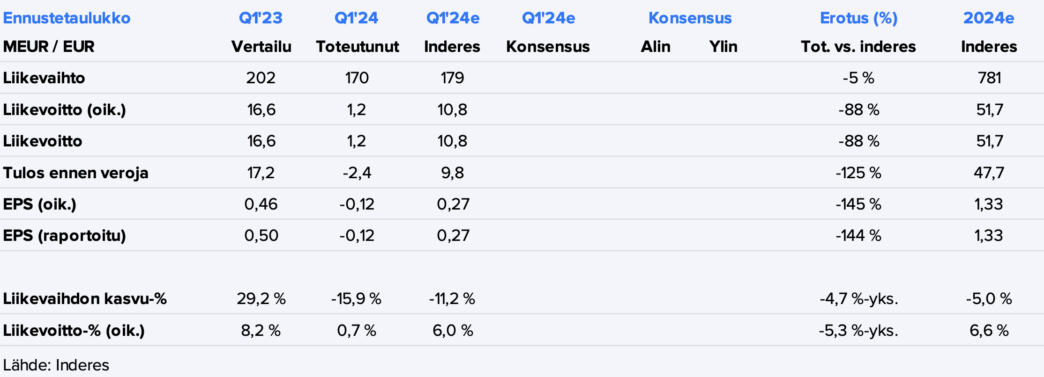Select the Vertailu subheader
The width and height of the screenshot is (1044, 377).
(x=261, y=47)
